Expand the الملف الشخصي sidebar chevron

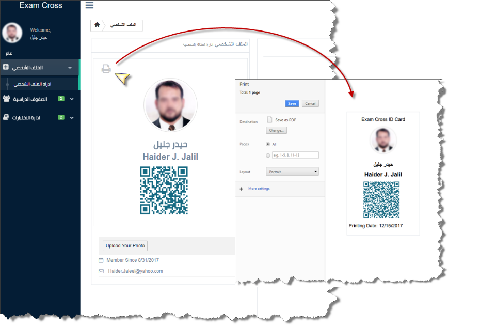pyautogui.click(x=70, y=67)
